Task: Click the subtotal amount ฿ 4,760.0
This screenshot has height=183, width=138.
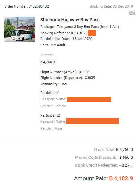Action: [x=48, y=62]
